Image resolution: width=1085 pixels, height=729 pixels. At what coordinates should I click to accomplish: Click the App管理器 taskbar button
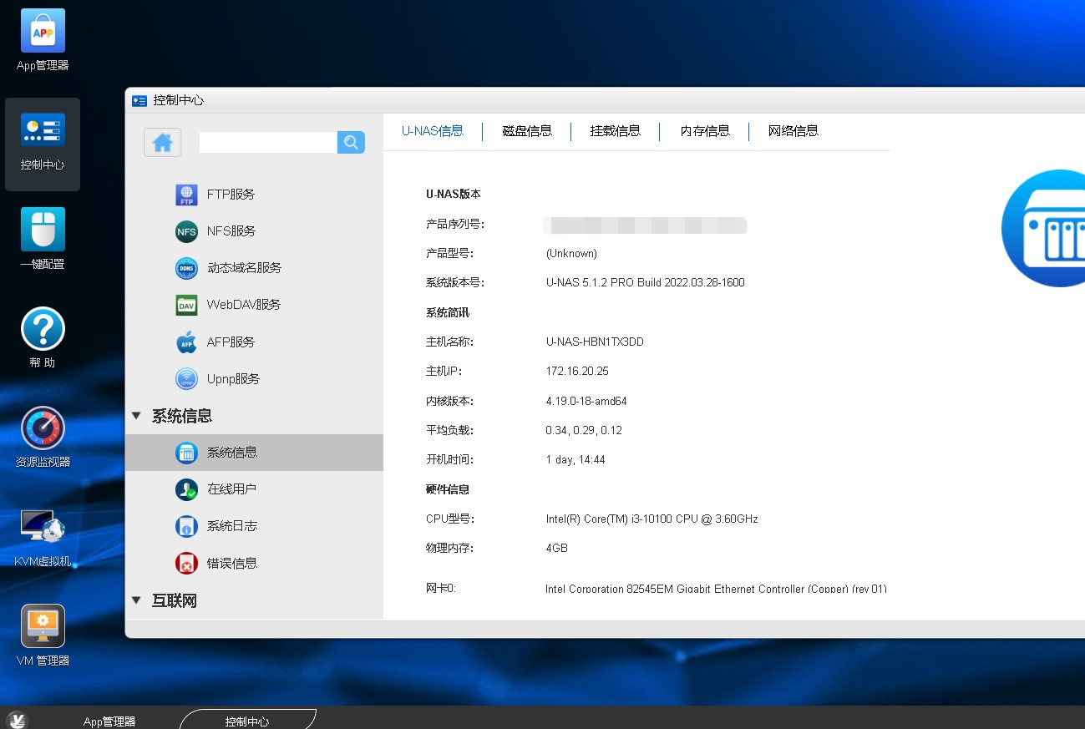pyautogui.click(x=109, y=721)
